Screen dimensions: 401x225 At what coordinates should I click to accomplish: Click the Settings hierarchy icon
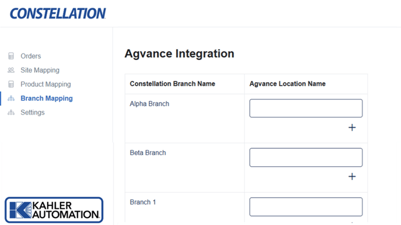11,112
